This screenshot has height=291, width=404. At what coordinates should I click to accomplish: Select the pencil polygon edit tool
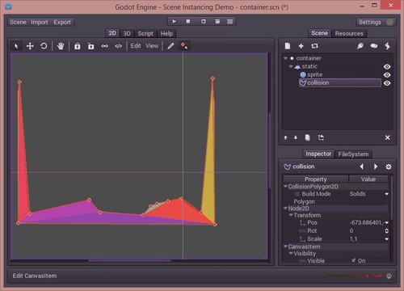(170, 46)
